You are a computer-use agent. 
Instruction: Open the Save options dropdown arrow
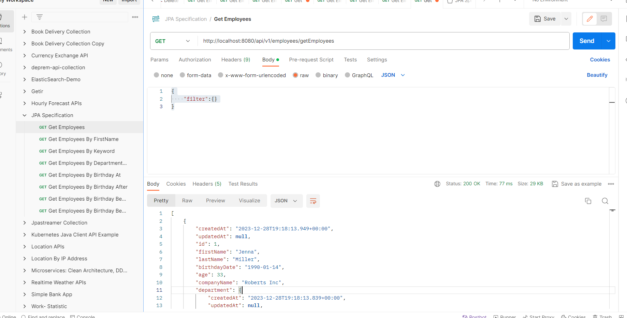tap(566, 19)
